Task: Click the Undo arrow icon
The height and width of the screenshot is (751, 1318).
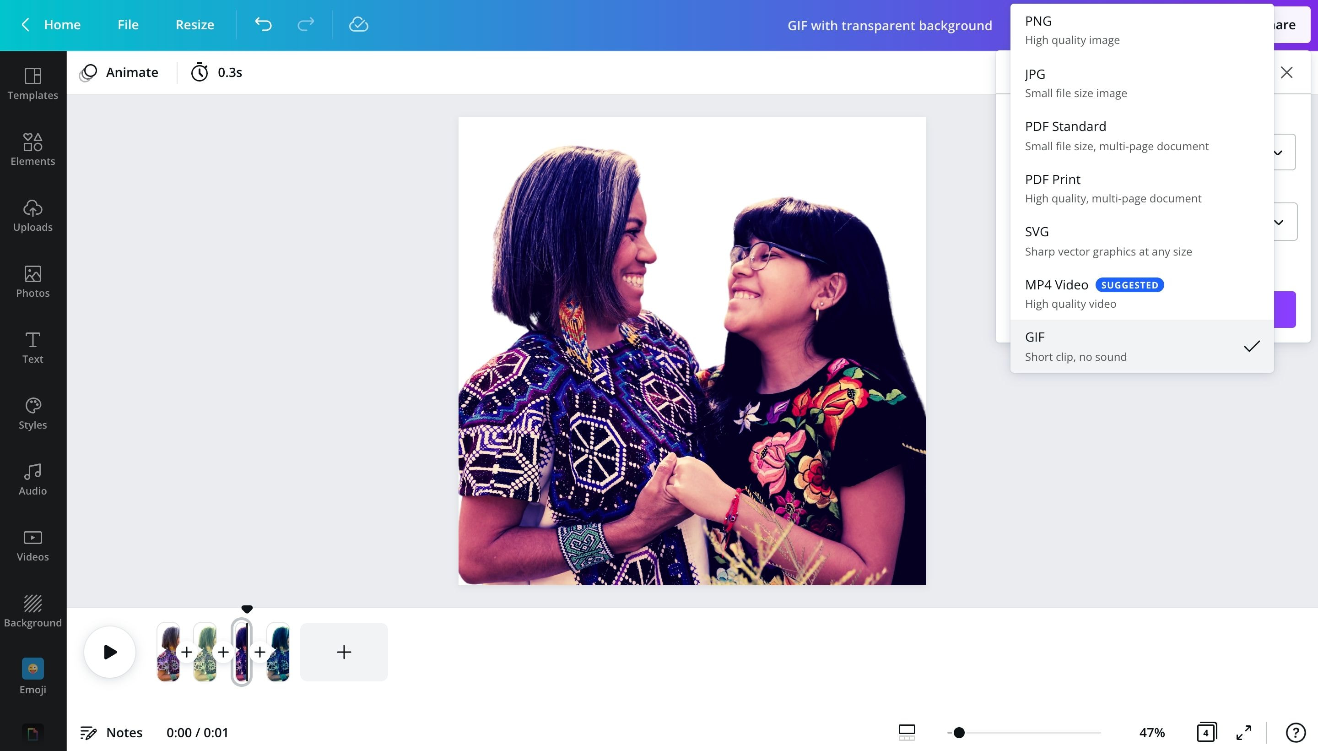Action: pyautogui.click(x=264, y=24)
